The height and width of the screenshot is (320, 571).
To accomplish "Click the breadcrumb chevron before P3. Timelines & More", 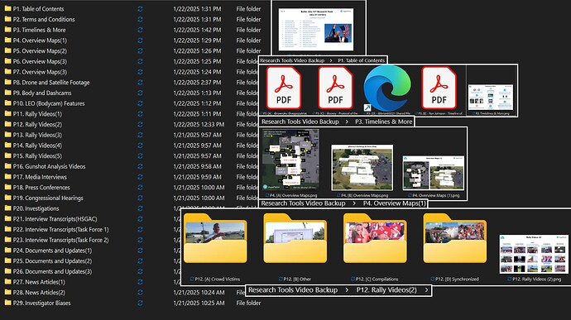I will (x=347, y=122).
